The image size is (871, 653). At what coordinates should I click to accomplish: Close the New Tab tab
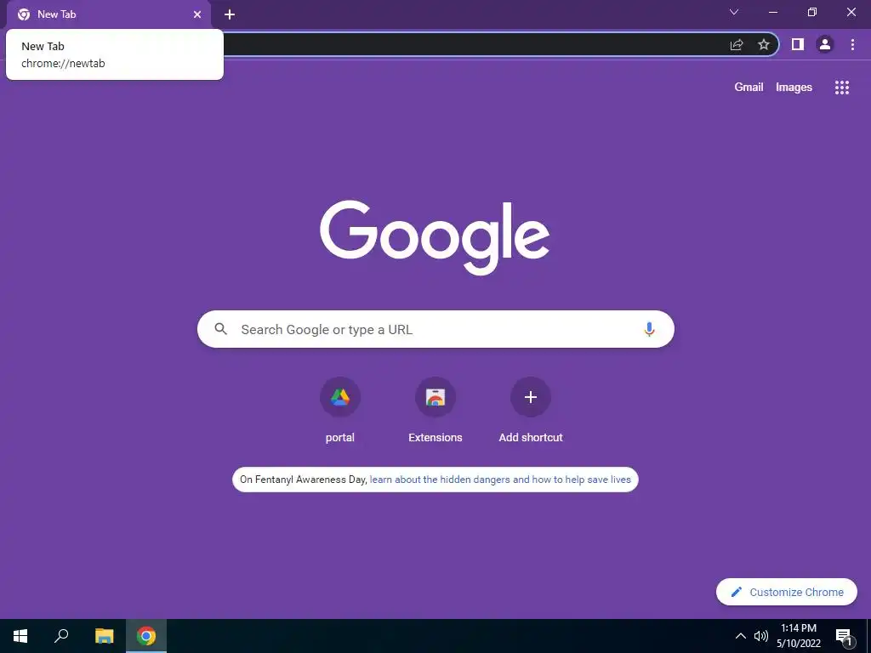[x=197, y=14]
